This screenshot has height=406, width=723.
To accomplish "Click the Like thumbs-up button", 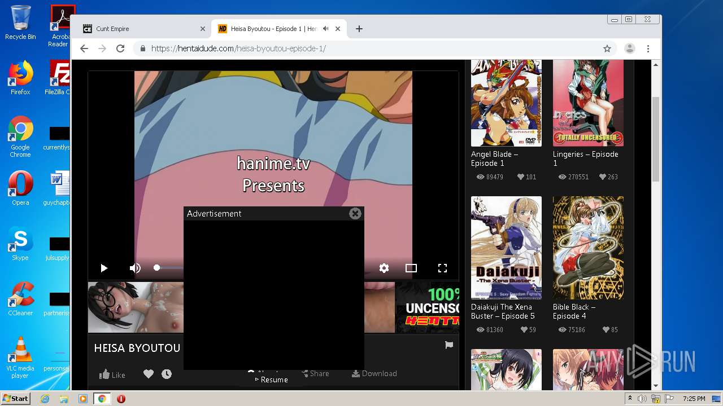I will click(112, 374).
